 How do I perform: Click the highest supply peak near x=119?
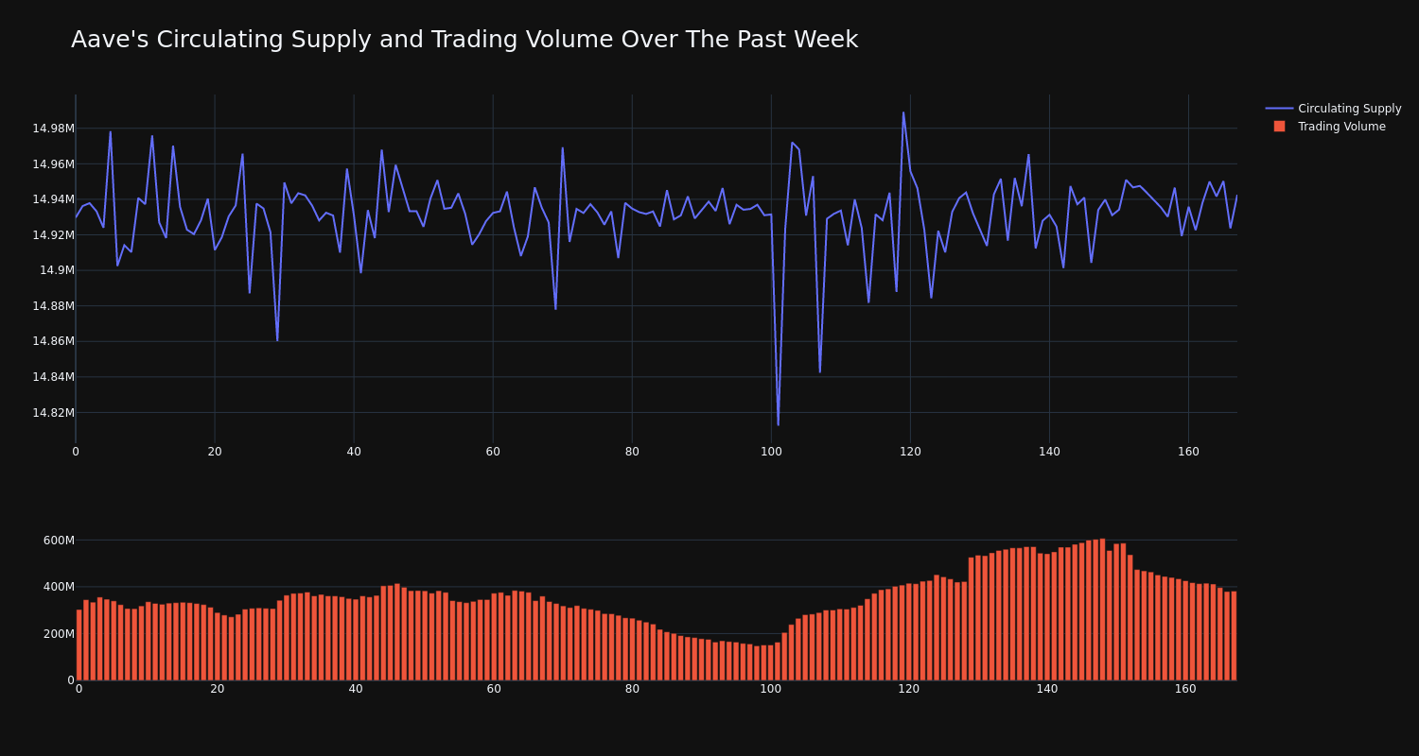pos(903,112)
